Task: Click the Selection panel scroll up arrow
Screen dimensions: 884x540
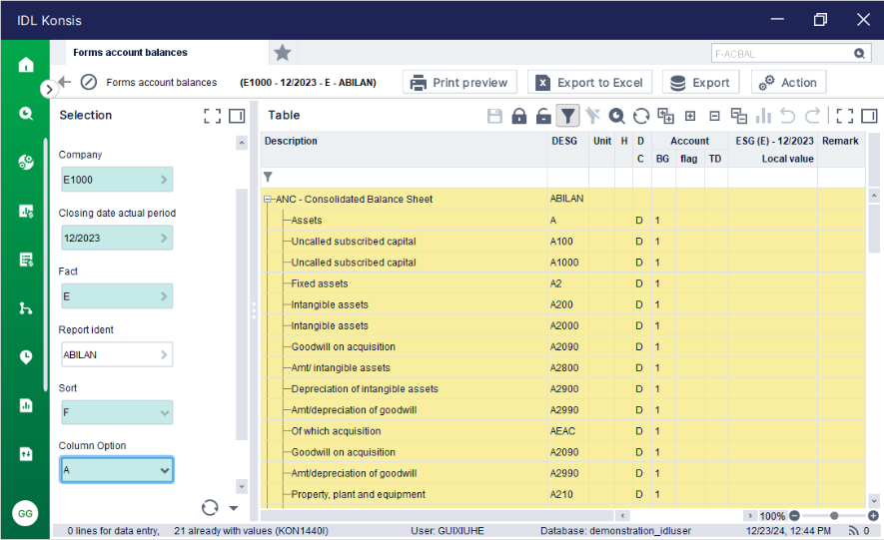Action: (x=242, y=143)
